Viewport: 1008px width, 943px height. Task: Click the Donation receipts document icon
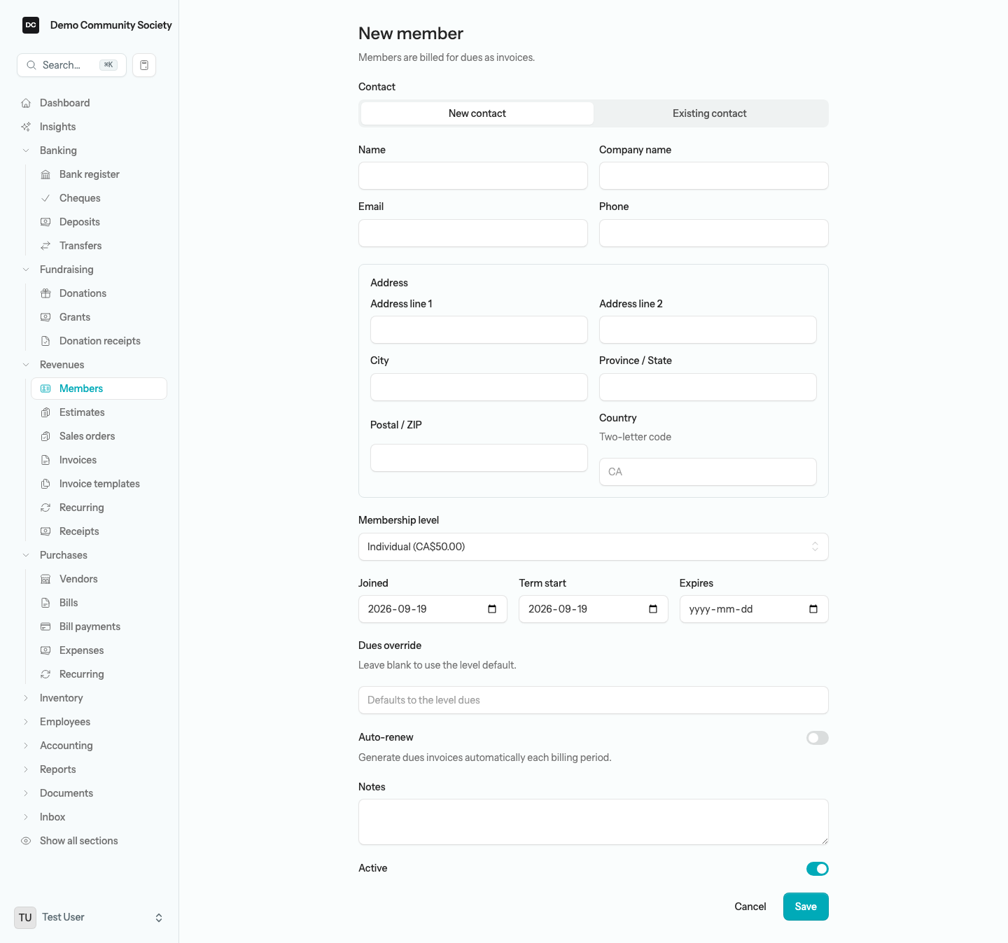tap(45, 341)
